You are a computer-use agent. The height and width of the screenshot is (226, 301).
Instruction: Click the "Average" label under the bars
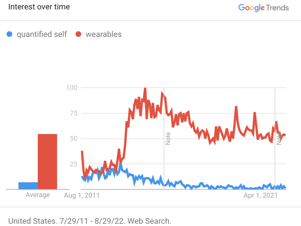click(x=38, y=195)
